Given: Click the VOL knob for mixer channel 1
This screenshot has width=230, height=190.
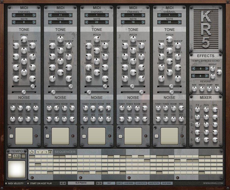Looking at the screenshot, I should coord(215,110).
